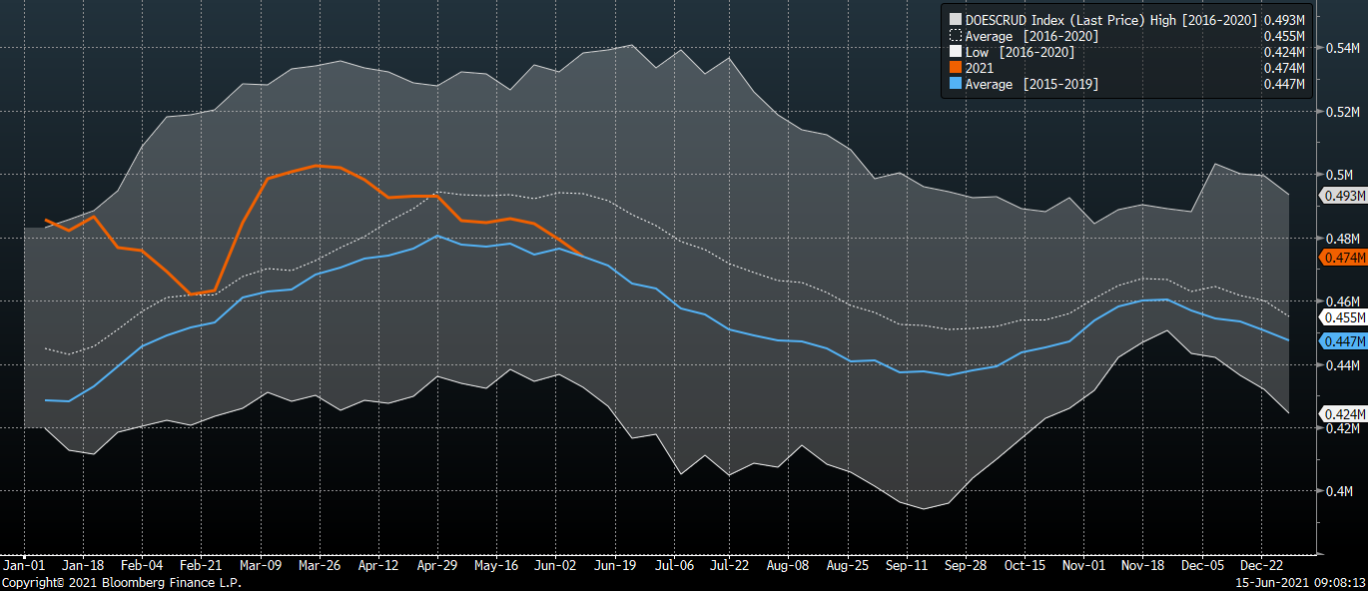Screen dimensions: 1368x591
Task: Click the 0.424M axis value tag
Action: click(1342, 414)
